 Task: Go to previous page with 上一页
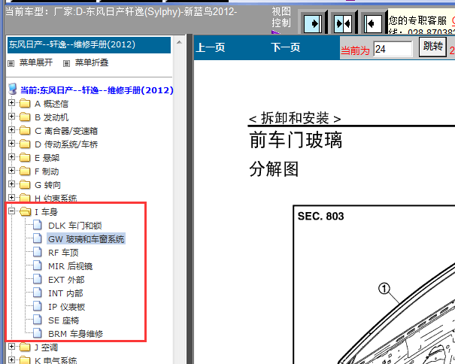click(x=211, y=47)
